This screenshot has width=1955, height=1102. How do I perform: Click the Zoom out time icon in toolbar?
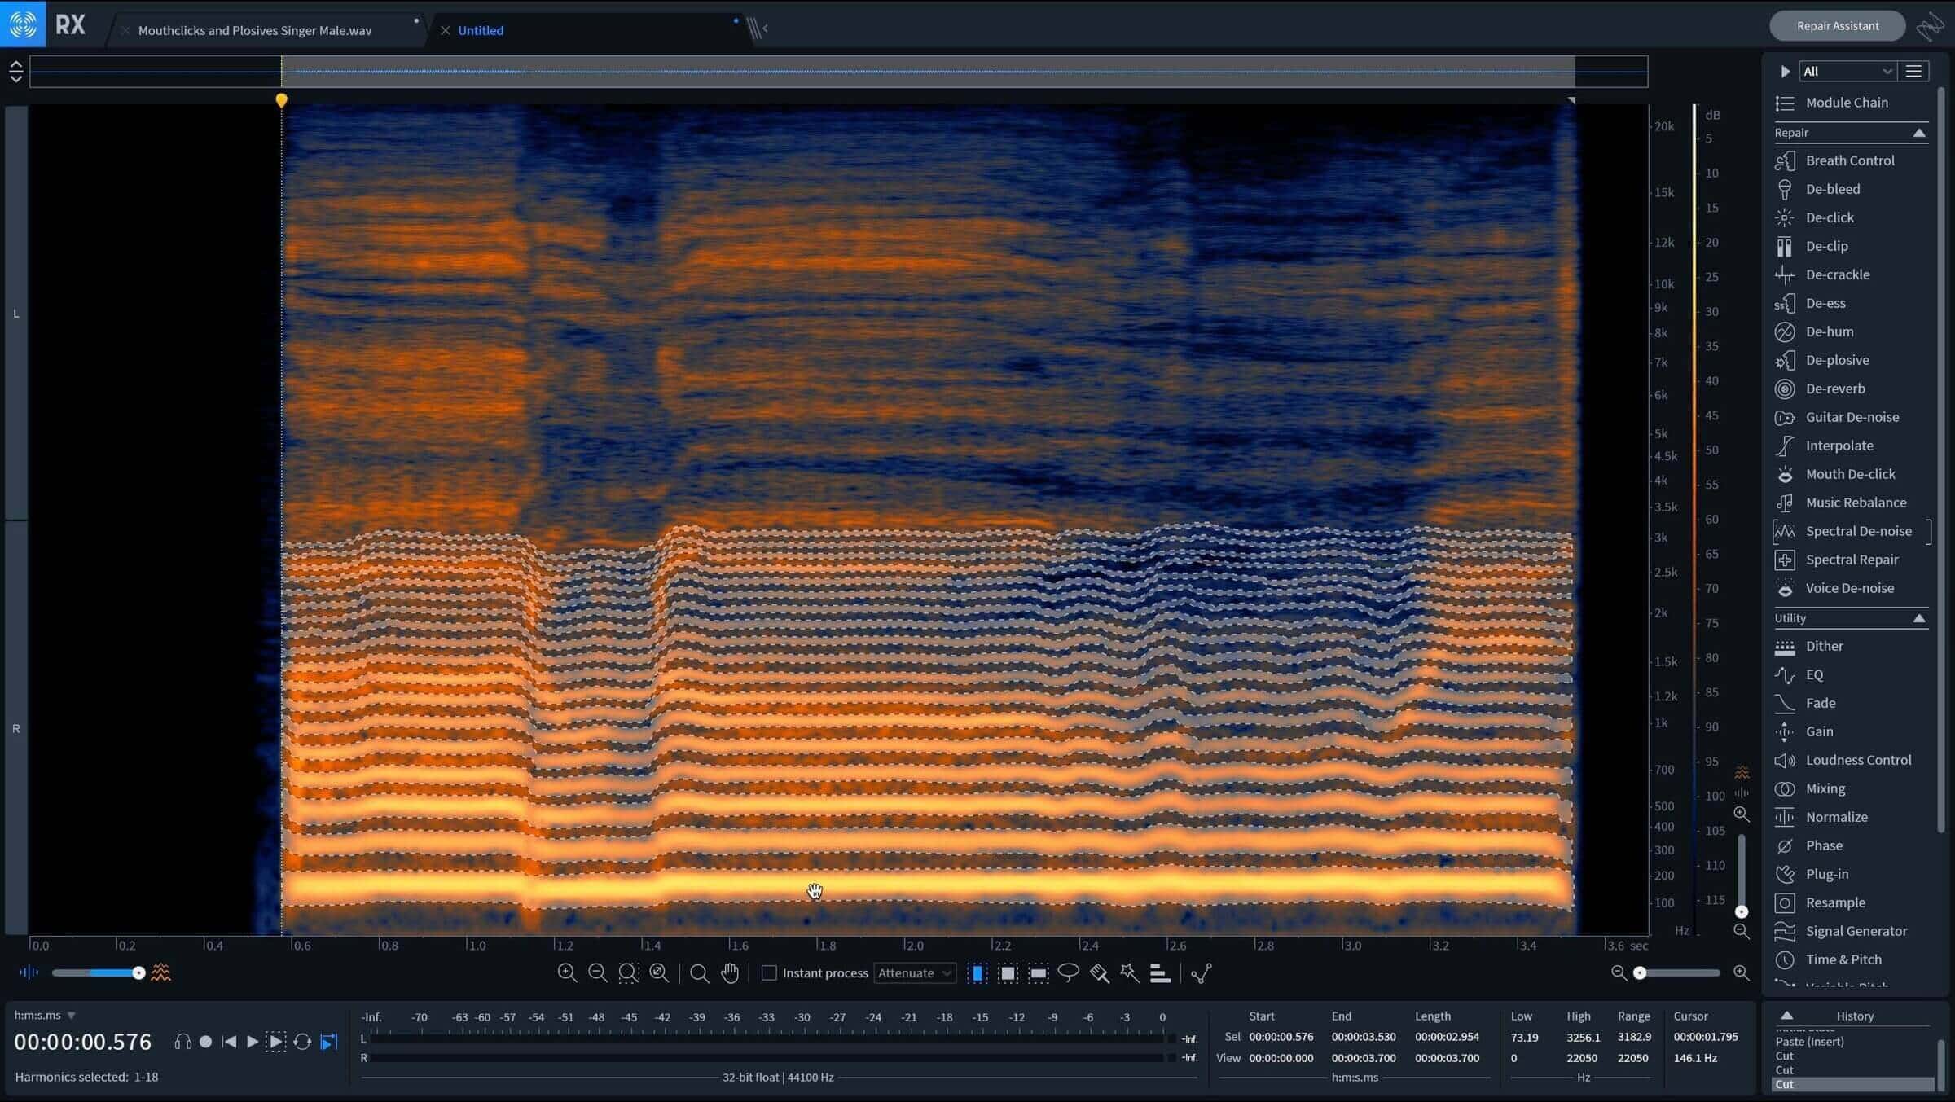(x=597, y=972)
